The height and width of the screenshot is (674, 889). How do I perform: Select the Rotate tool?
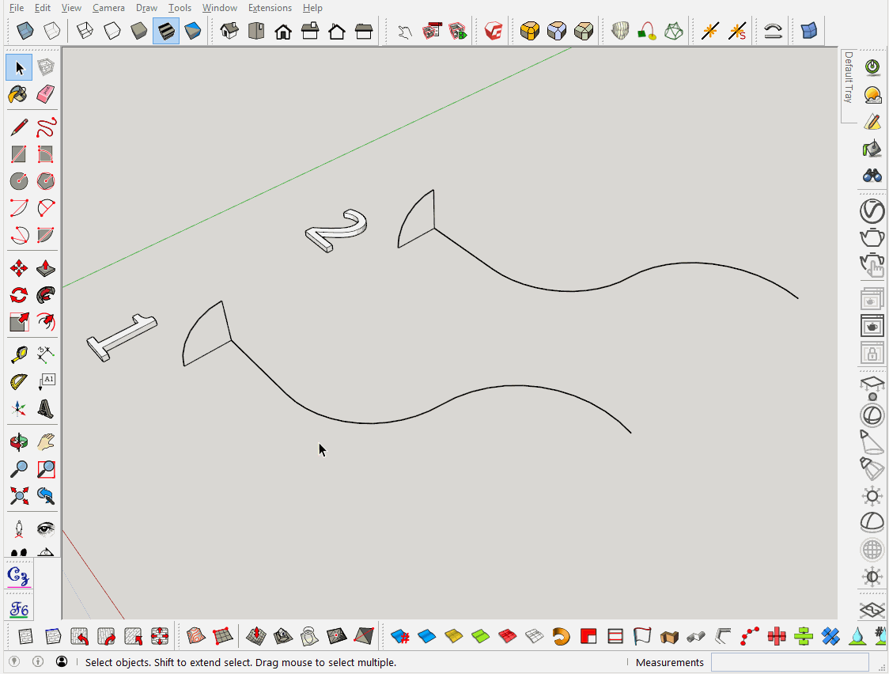click(18, 295)
